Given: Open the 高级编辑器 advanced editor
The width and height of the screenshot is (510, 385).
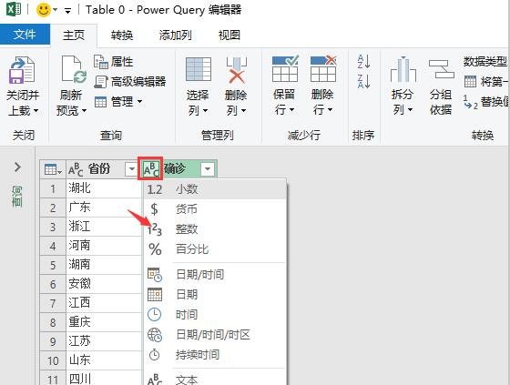Looking at the screenshot, I should coord(130,81).
